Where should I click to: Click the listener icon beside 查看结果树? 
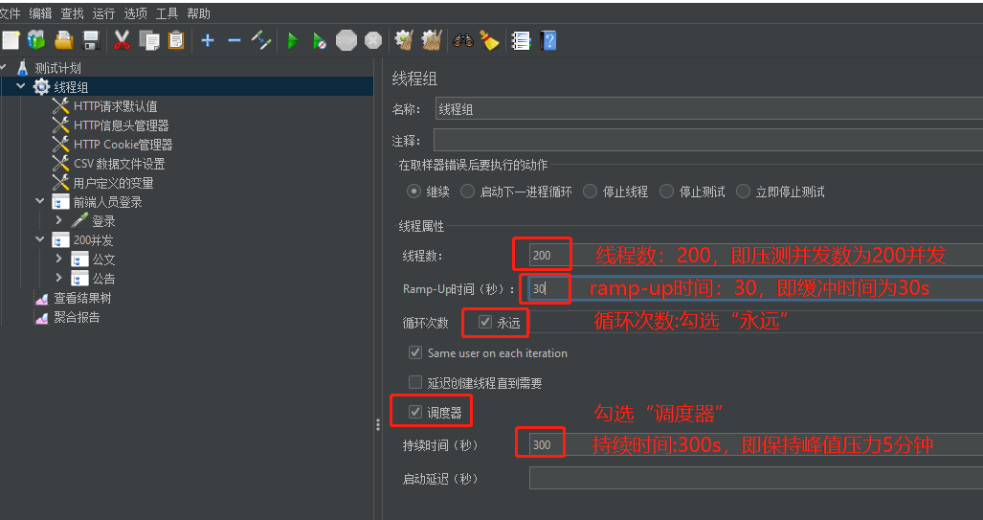(x=41, y=299)
